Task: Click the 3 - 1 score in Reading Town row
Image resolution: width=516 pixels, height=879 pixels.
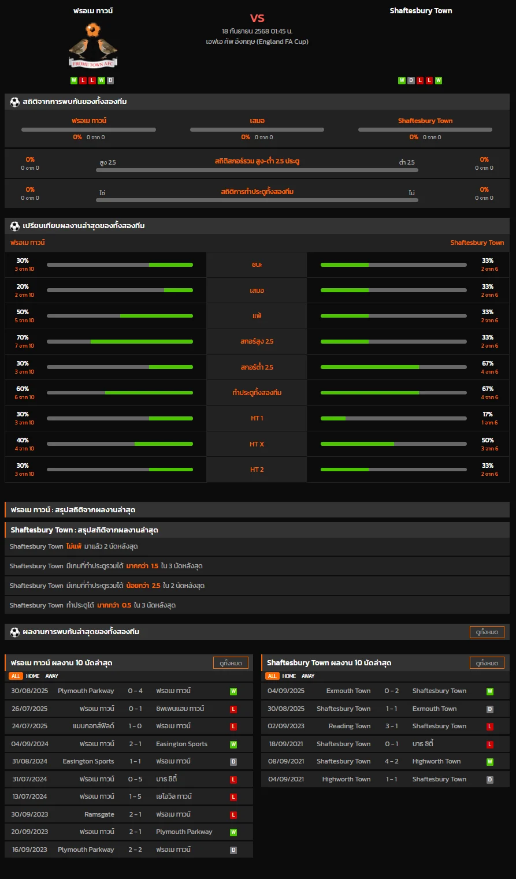Action: coord(391,727)
